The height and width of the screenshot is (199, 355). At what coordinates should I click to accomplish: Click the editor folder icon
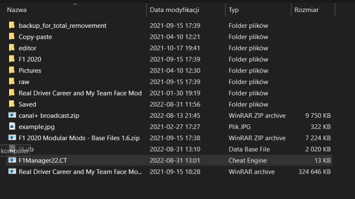[x=12, y=48]
